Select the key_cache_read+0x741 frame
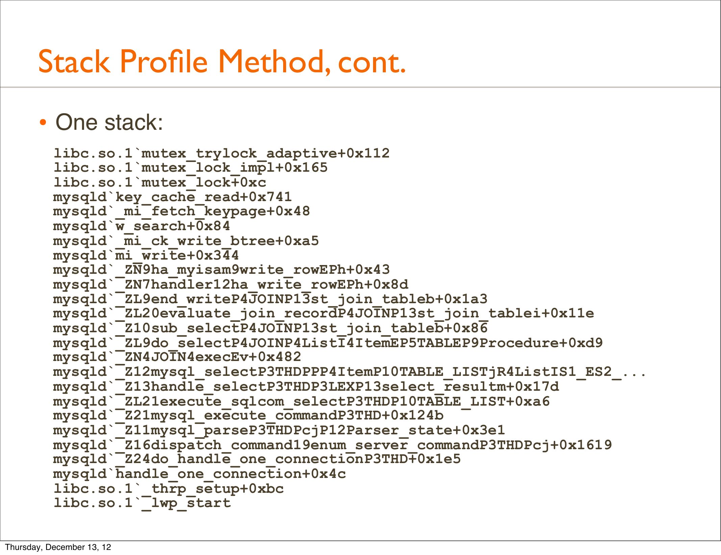Viewport: 721px width, 555px height. [x=172, y=197]
